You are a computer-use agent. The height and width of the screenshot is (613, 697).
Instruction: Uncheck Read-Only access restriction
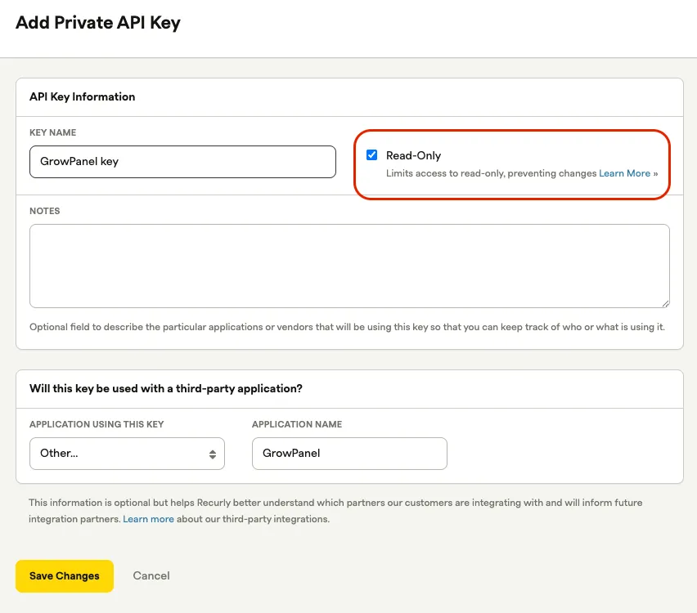click(372, 154)
